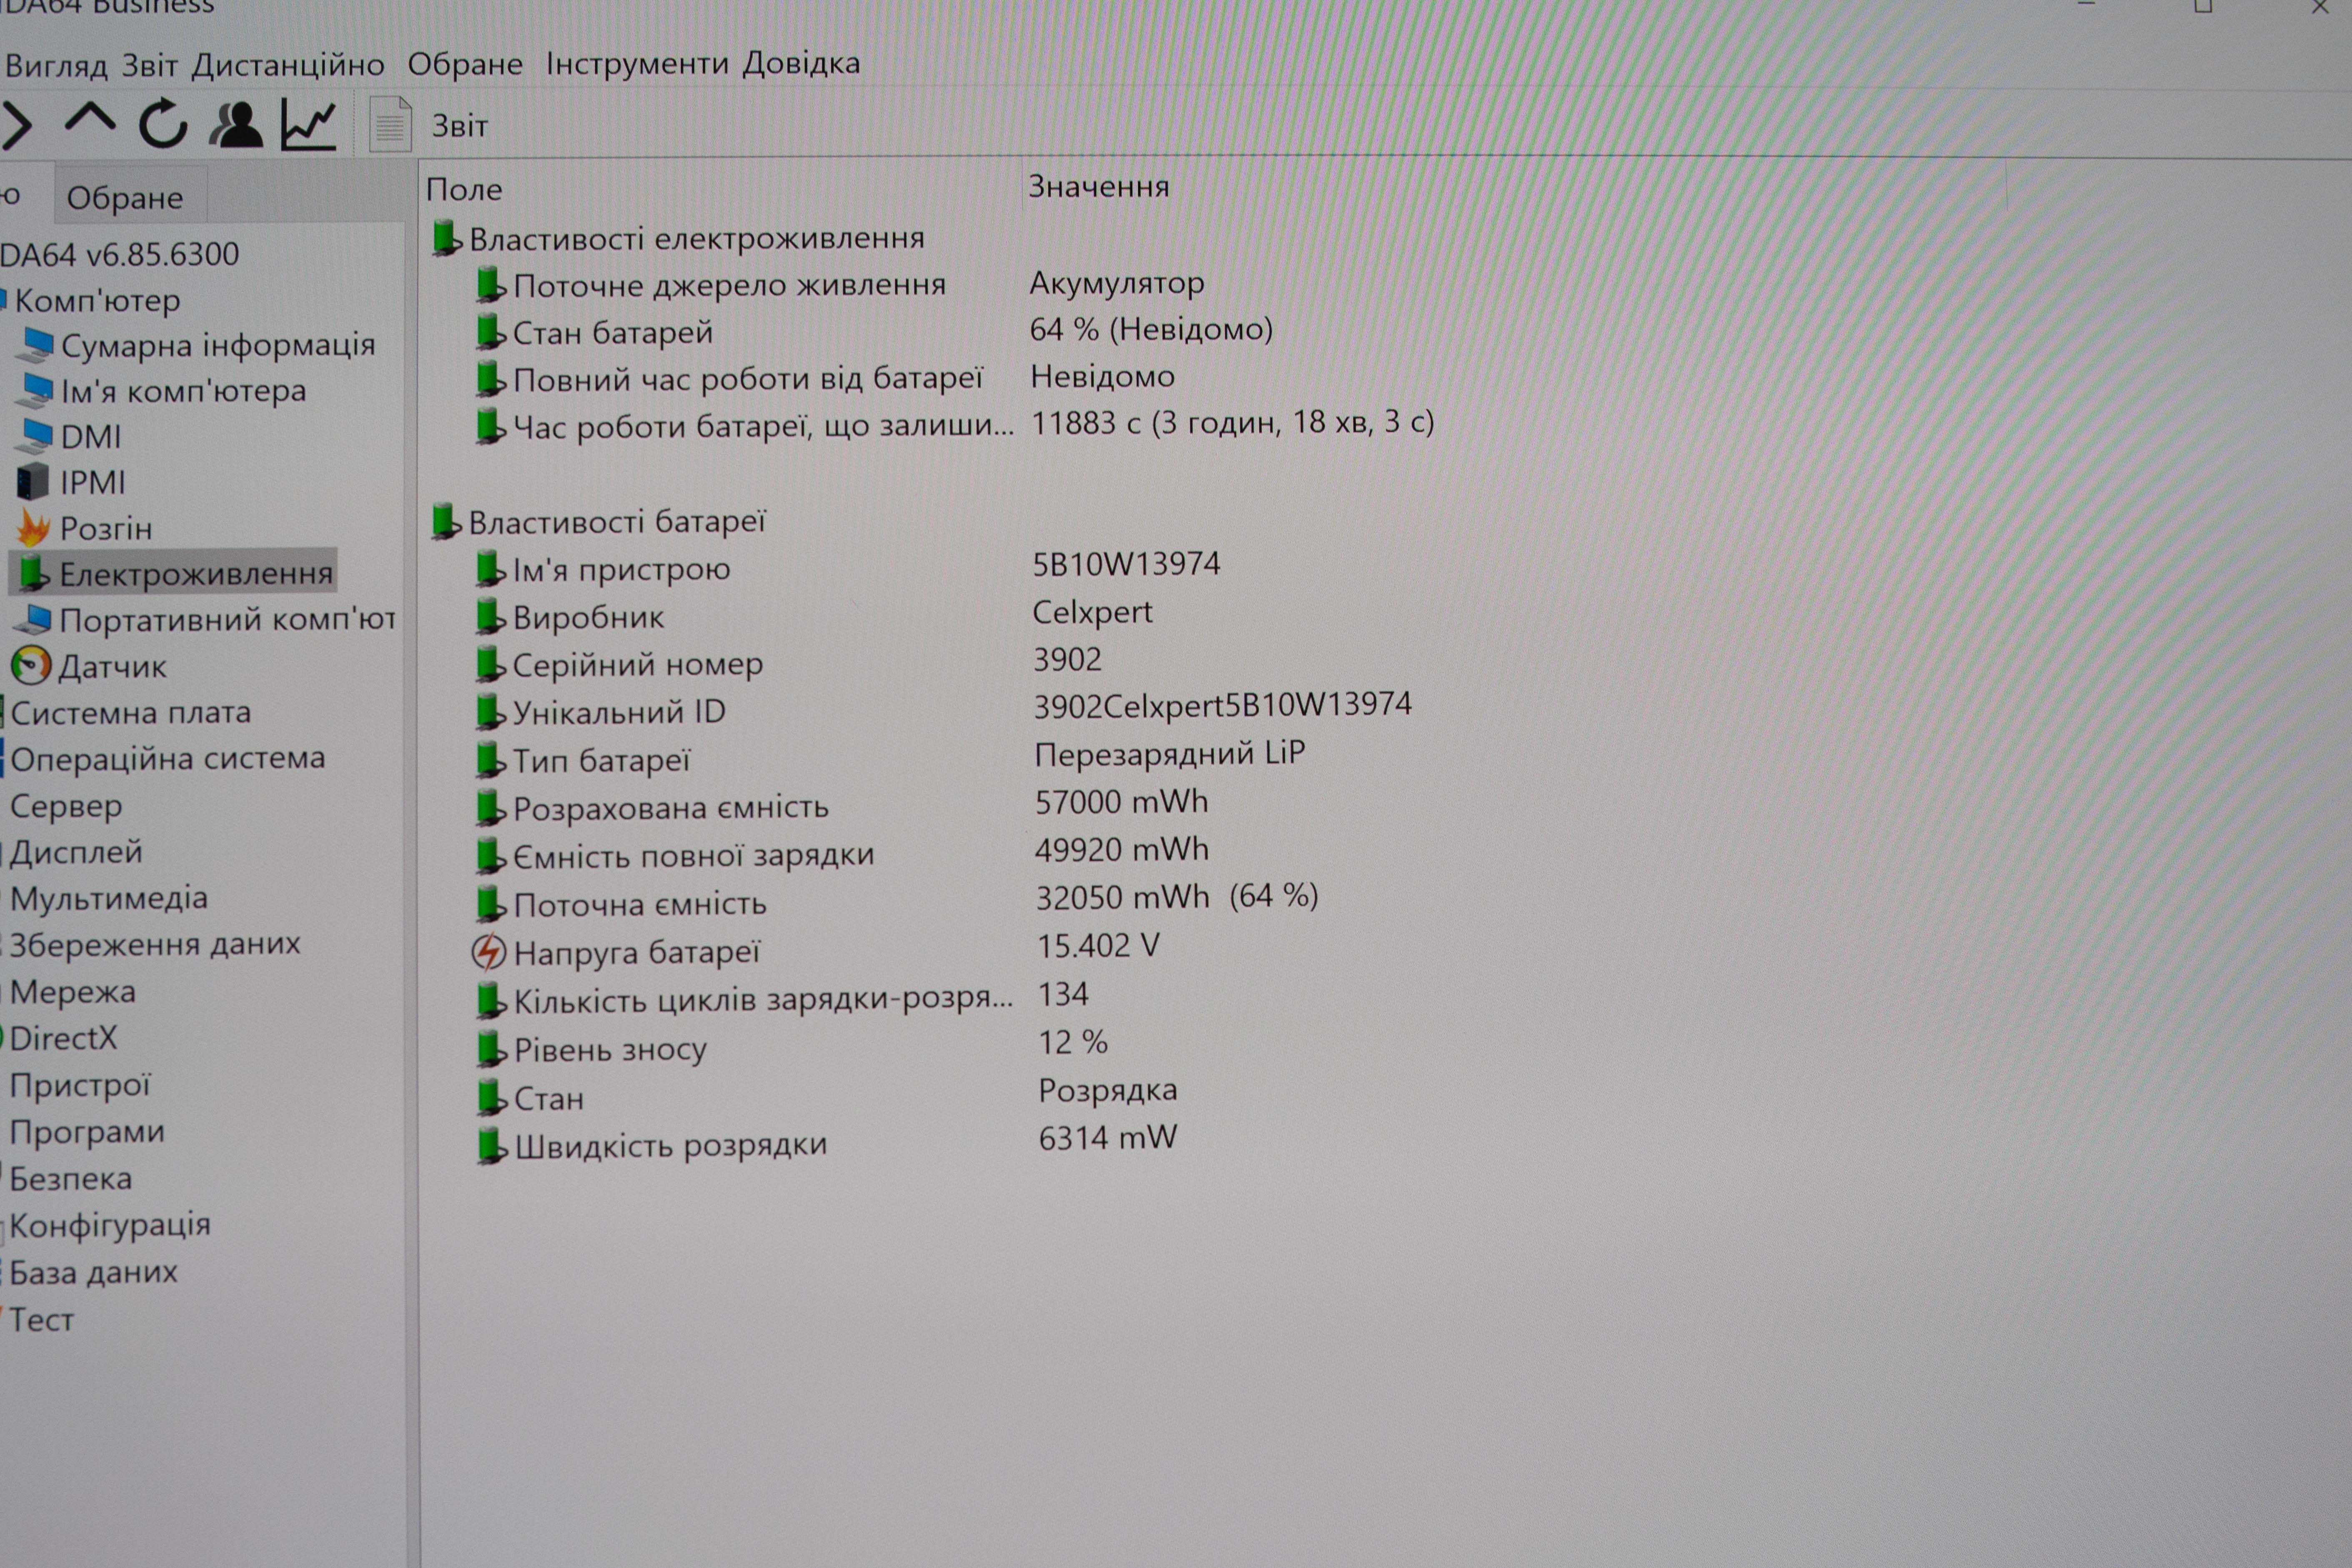Open the Звіт menu in menu bar
Screen dimensions: 2352x1568
(x=150, y=66)
